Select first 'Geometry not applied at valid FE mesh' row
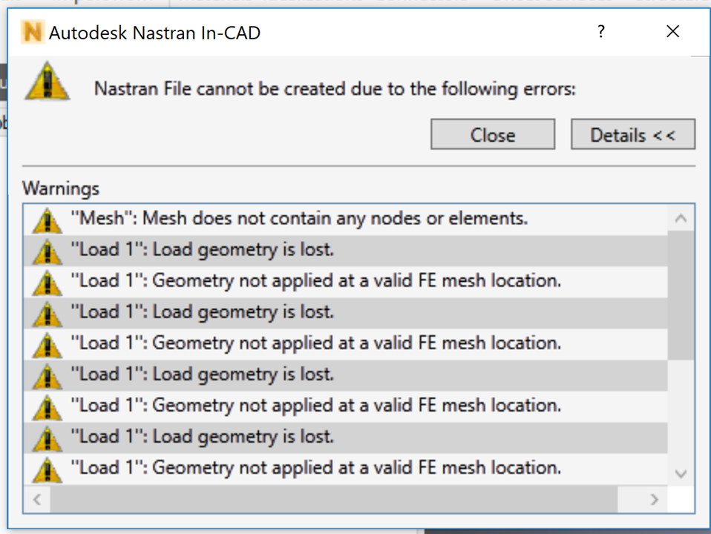 click(x=315, y=281)
